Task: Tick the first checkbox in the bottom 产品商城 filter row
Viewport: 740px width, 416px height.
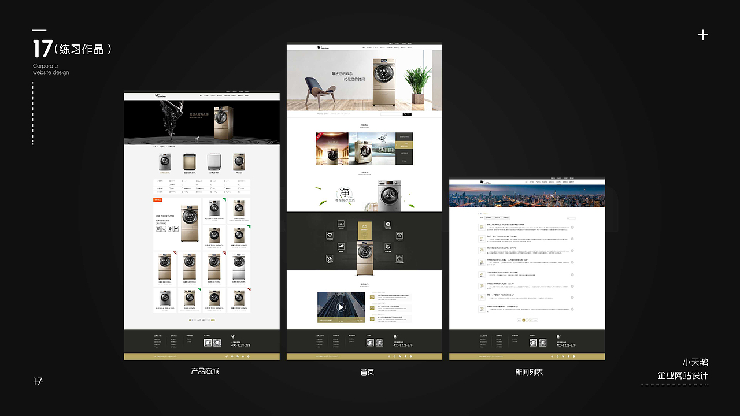Action: click(x=169, y=192)
